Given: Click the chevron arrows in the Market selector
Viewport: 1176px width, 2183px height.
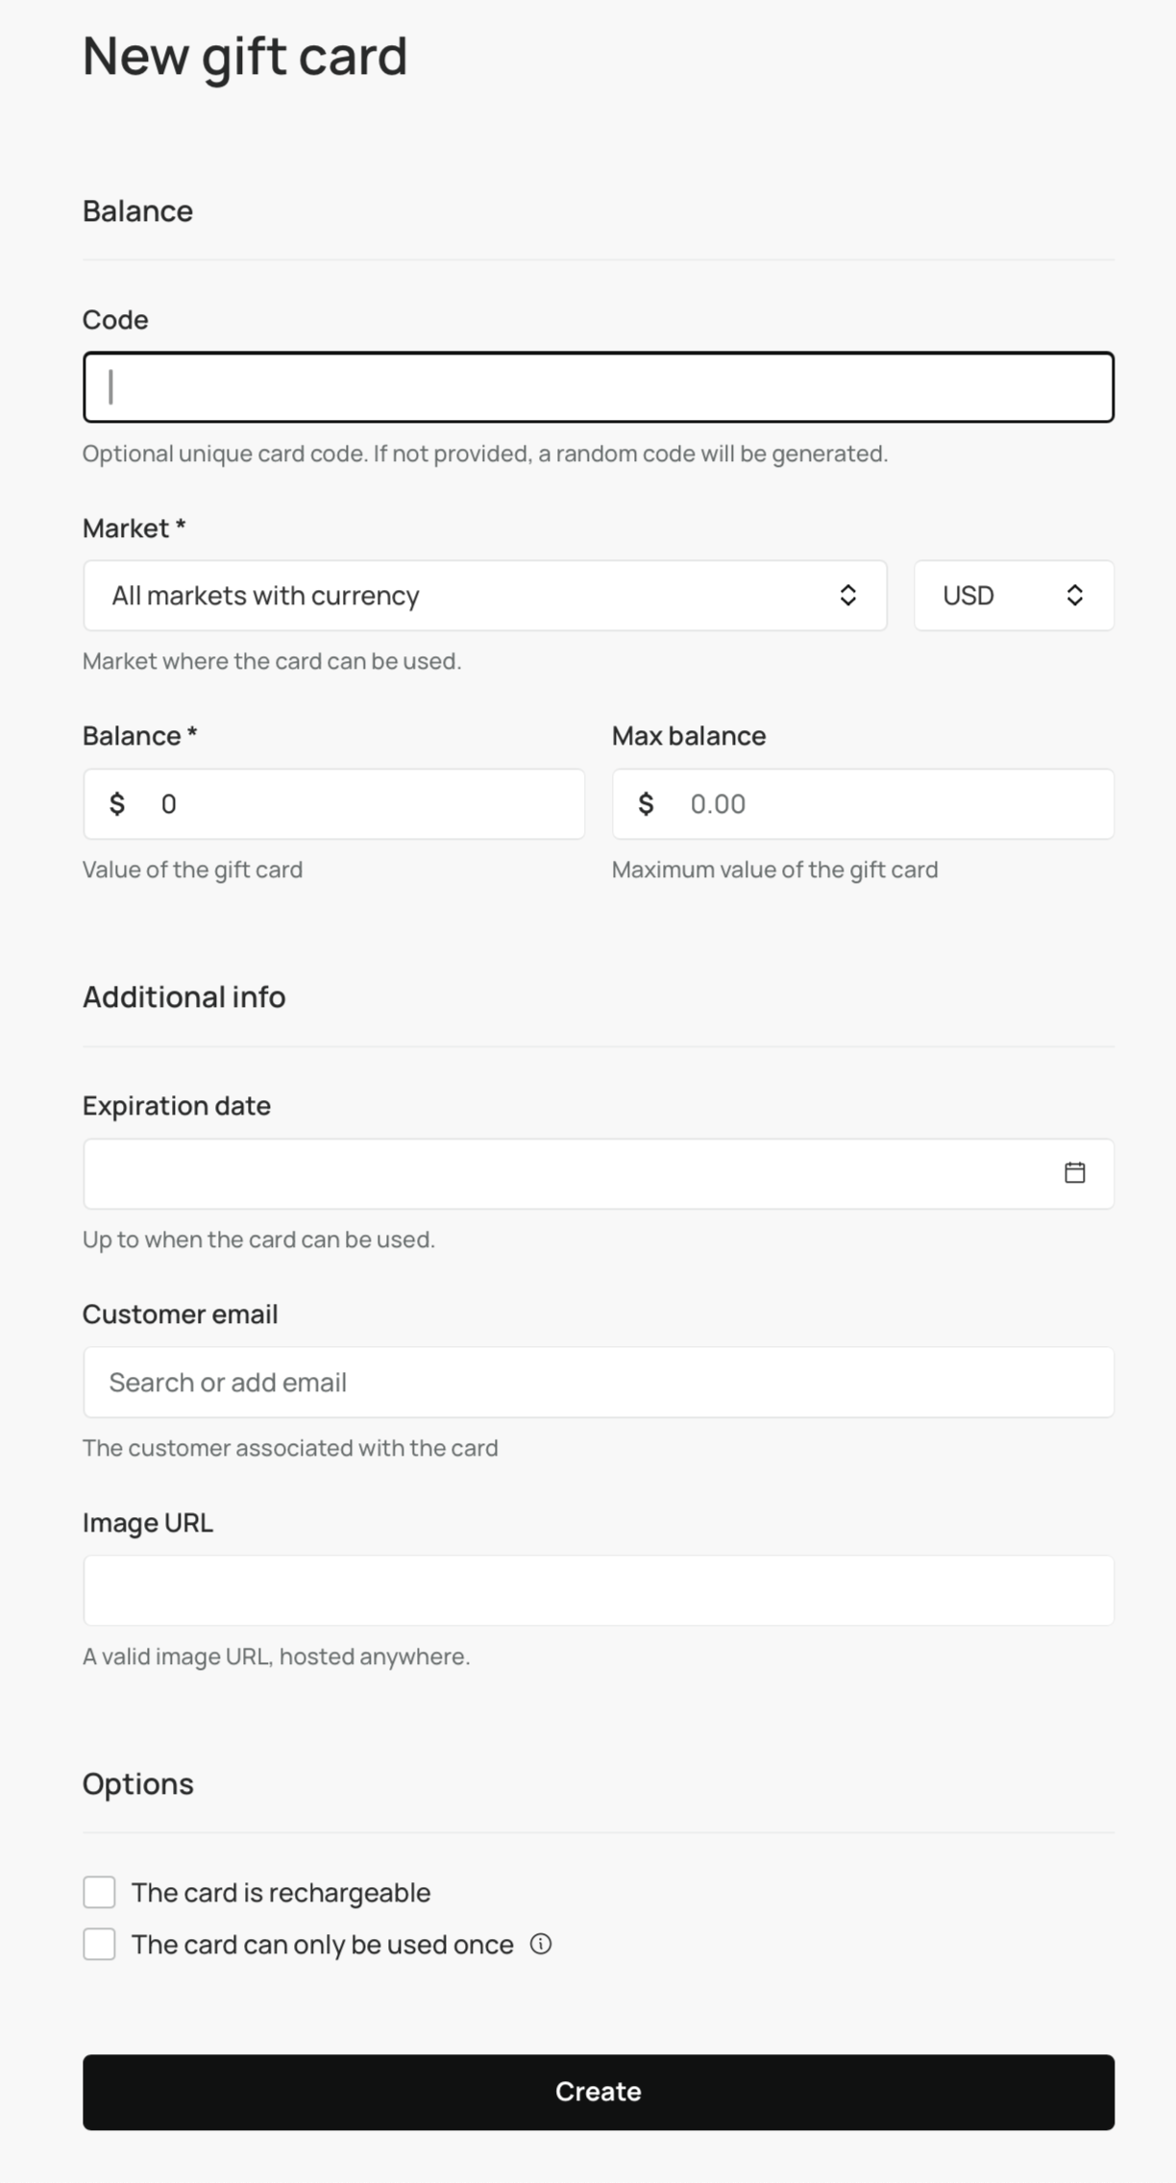Looking at the screenshot, I should pos(847,595).
